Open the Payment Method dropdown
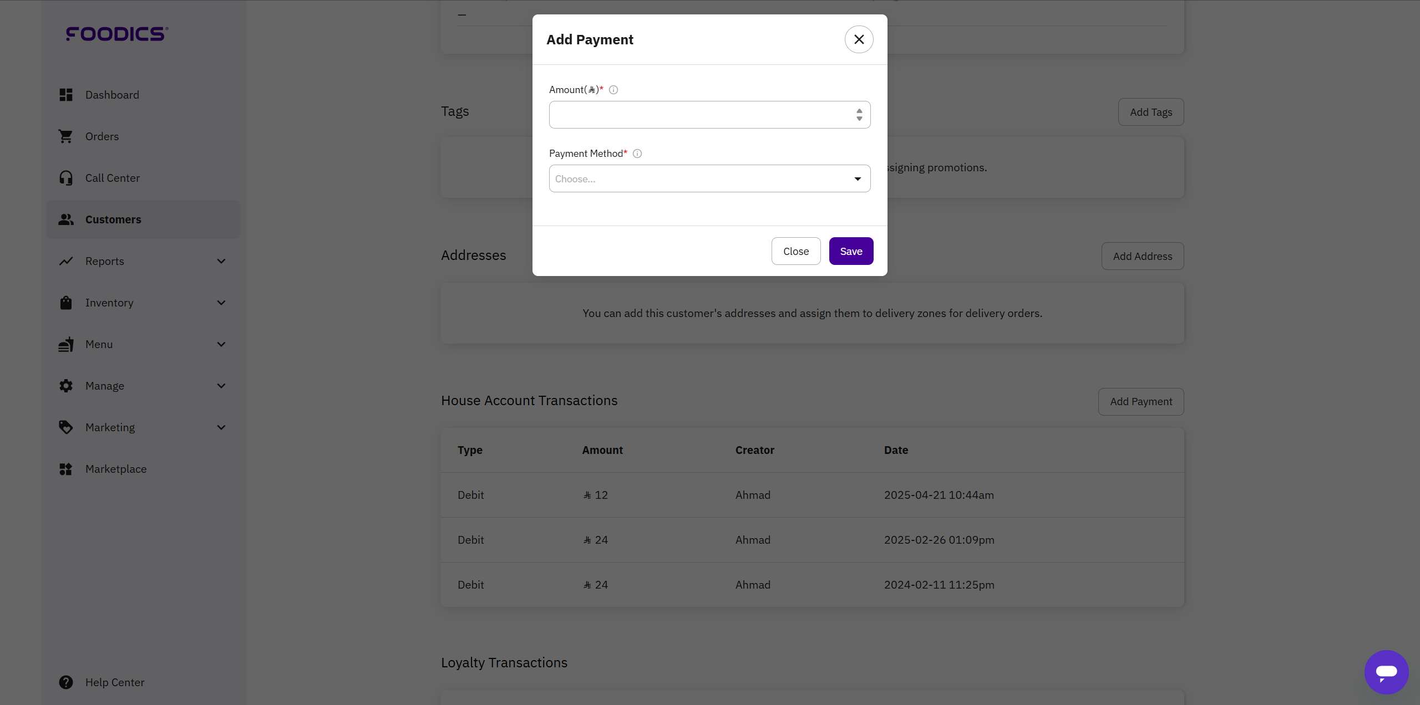1420x705 pixels. [x=709, y=178]
